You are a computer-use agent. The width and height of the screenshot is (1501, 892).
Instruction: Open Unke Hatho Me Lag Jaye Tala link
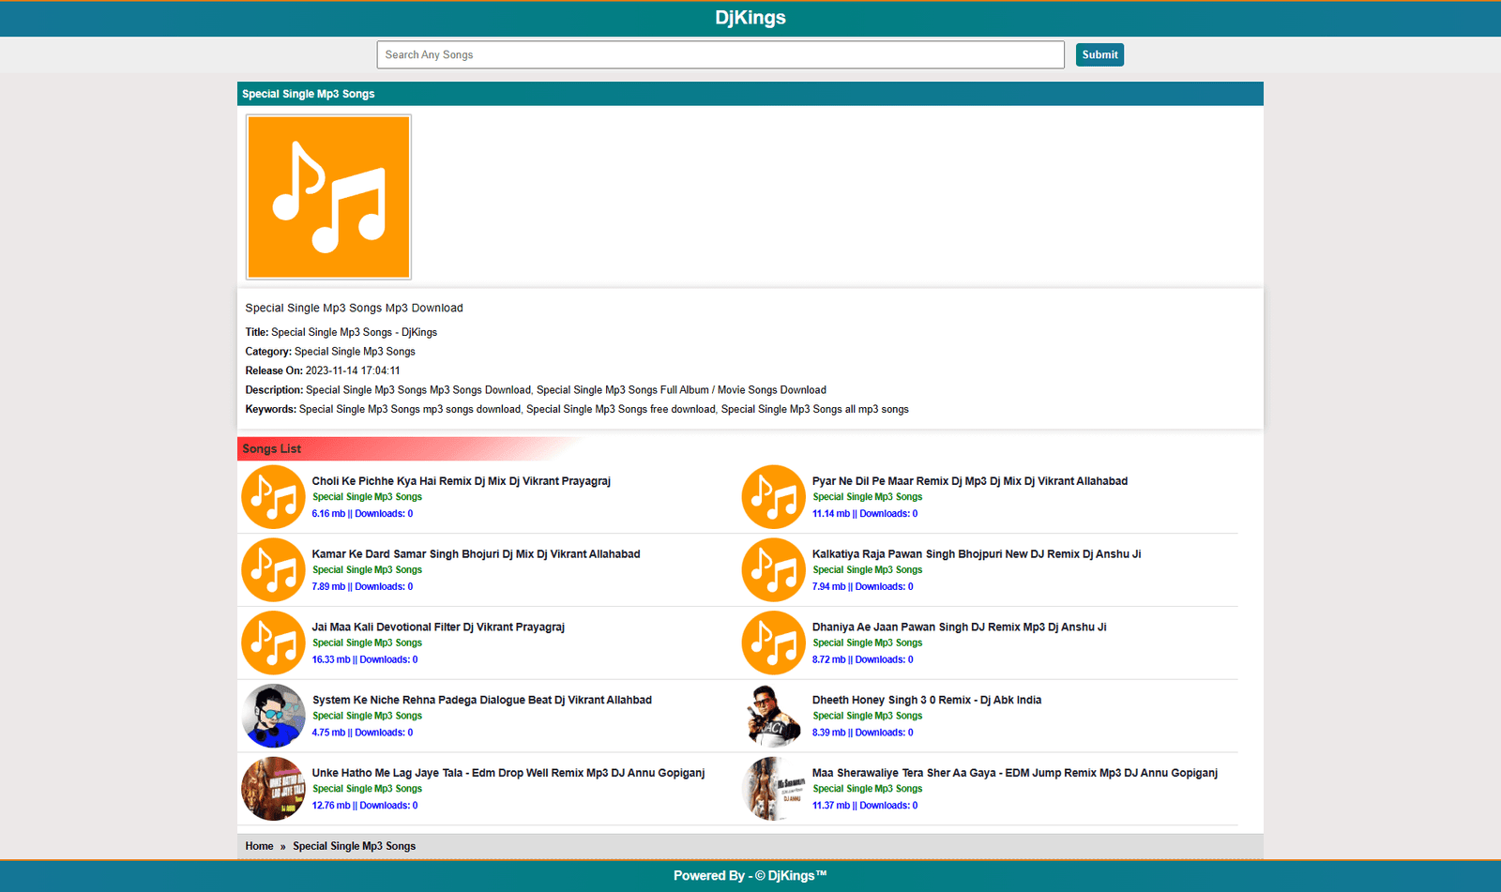coord(508,773)
